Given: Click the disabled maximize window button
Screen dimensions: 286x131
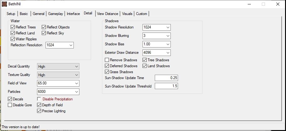Looking at the screenshot, I should (x=263, y=4).
